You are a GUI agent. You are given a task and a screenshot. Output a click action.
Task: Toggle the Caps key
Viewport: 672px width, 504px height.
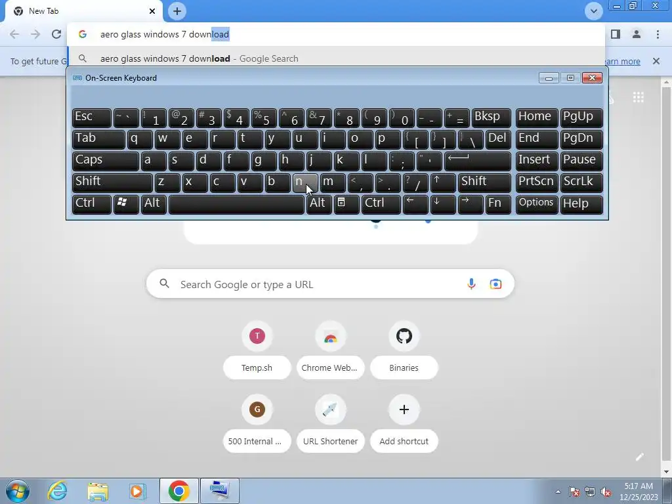tap(106, 161)
